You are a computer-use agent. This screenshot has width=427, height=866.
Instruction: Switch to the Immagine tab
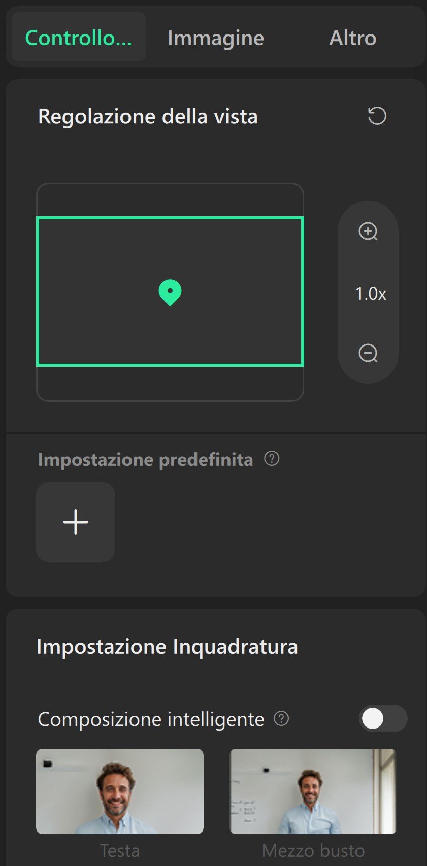click(x=216, y=38)
